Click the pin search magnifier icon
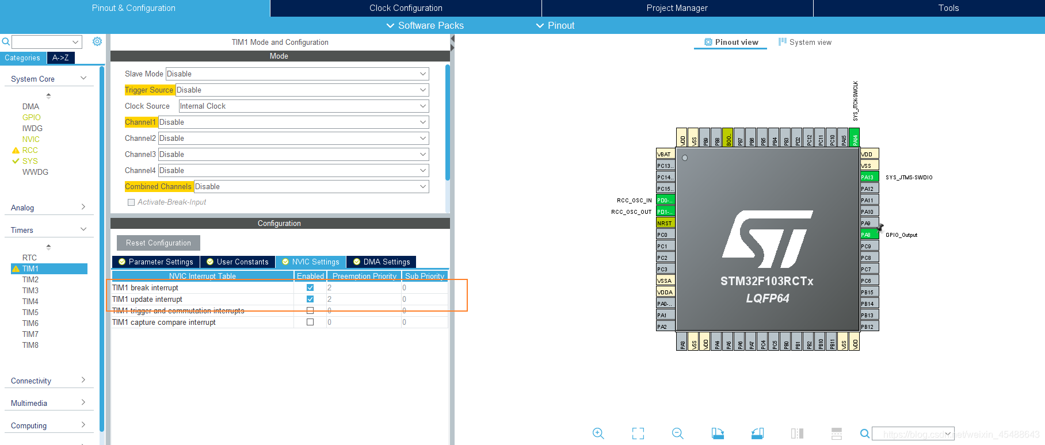 (x=864, y=434)
